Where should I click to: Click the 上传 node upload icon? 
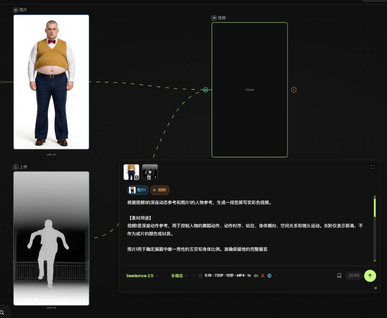(16, 167)
